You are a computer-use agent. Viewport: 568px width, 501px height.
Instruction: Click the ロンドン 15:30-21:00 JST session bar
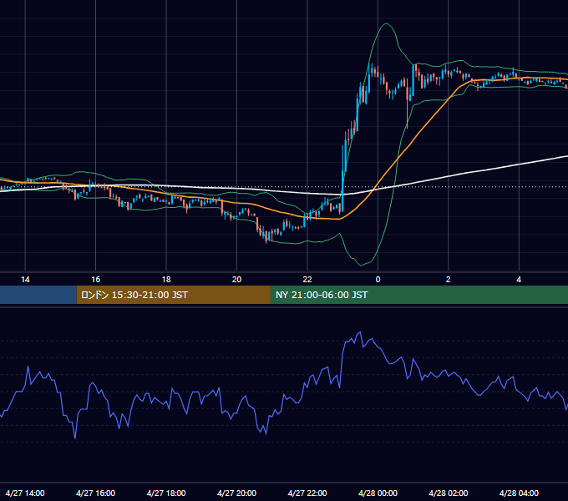click(174, 295)
